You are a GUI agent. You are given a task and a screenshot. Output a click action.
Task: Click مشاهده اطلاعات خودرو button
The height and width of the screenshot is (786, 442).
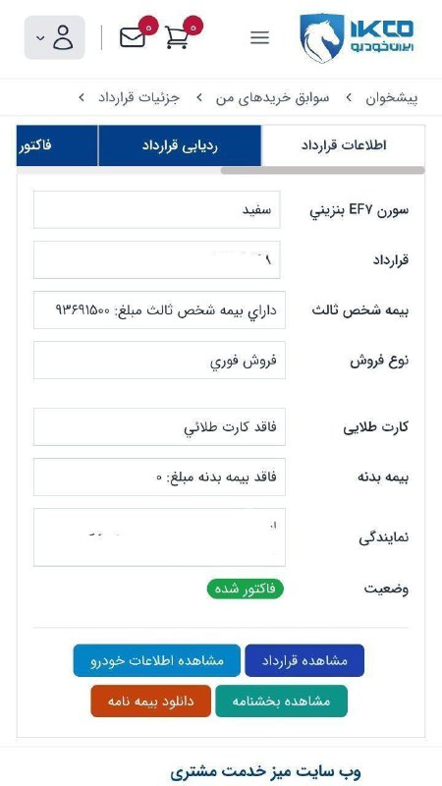[x=156, y=660]
